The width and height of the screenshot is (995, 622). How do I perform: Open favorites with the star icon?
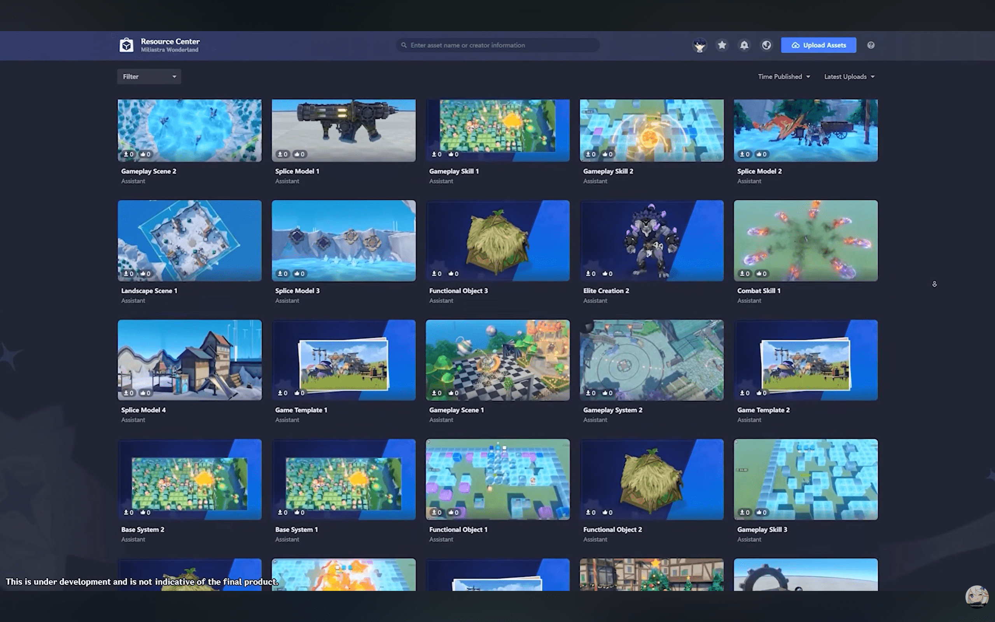[x=722, y=45]
